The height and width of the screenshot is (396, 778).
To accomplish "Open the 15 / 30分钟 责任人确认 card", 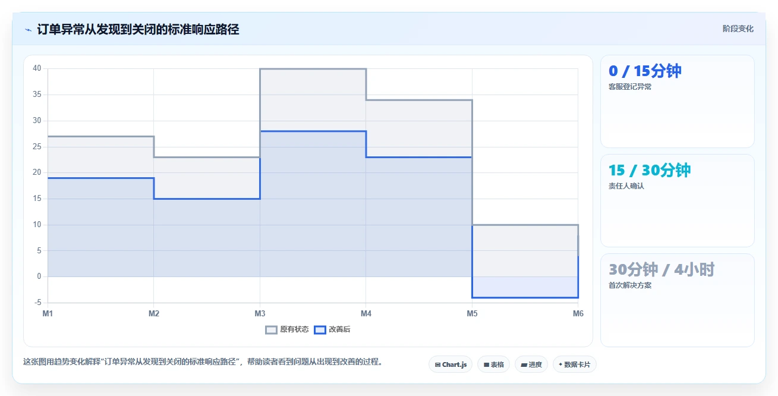I will click(x=678, y=200).
